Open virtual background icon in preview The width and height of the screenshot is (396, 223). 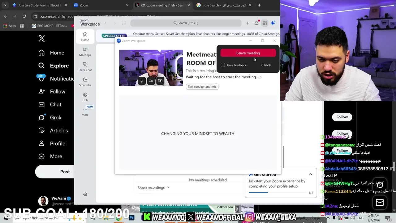point(160,81)
